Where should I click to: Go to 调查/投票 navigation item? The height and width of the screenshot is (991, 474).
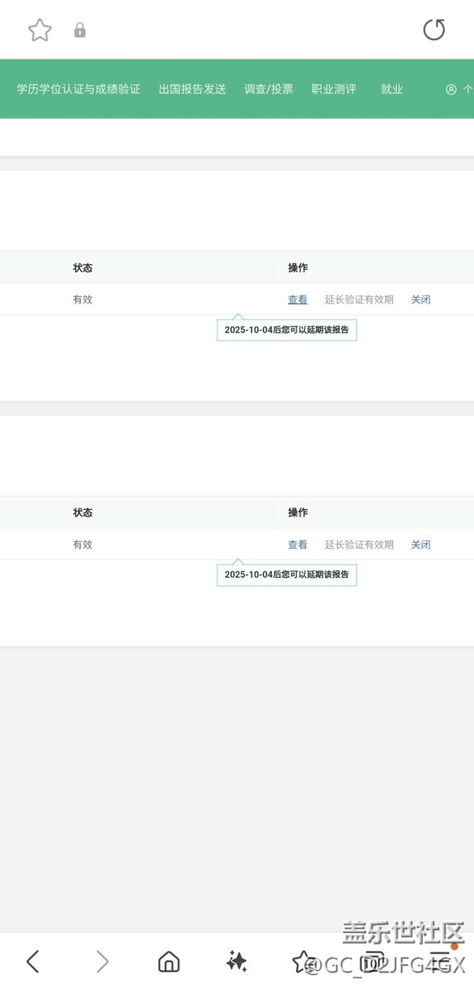(x=268, y=89)
